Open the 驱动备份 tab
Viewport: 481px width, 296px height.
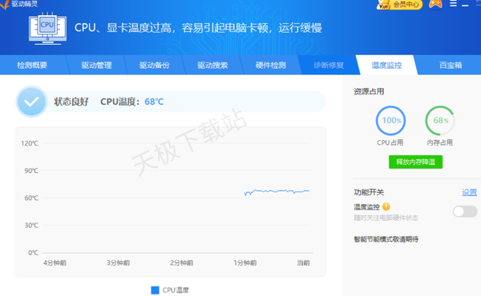154,65
